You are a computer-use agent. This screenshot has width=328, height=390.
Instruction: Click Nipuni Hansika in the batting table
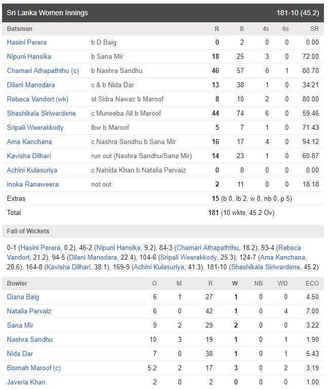coord(29,57)
